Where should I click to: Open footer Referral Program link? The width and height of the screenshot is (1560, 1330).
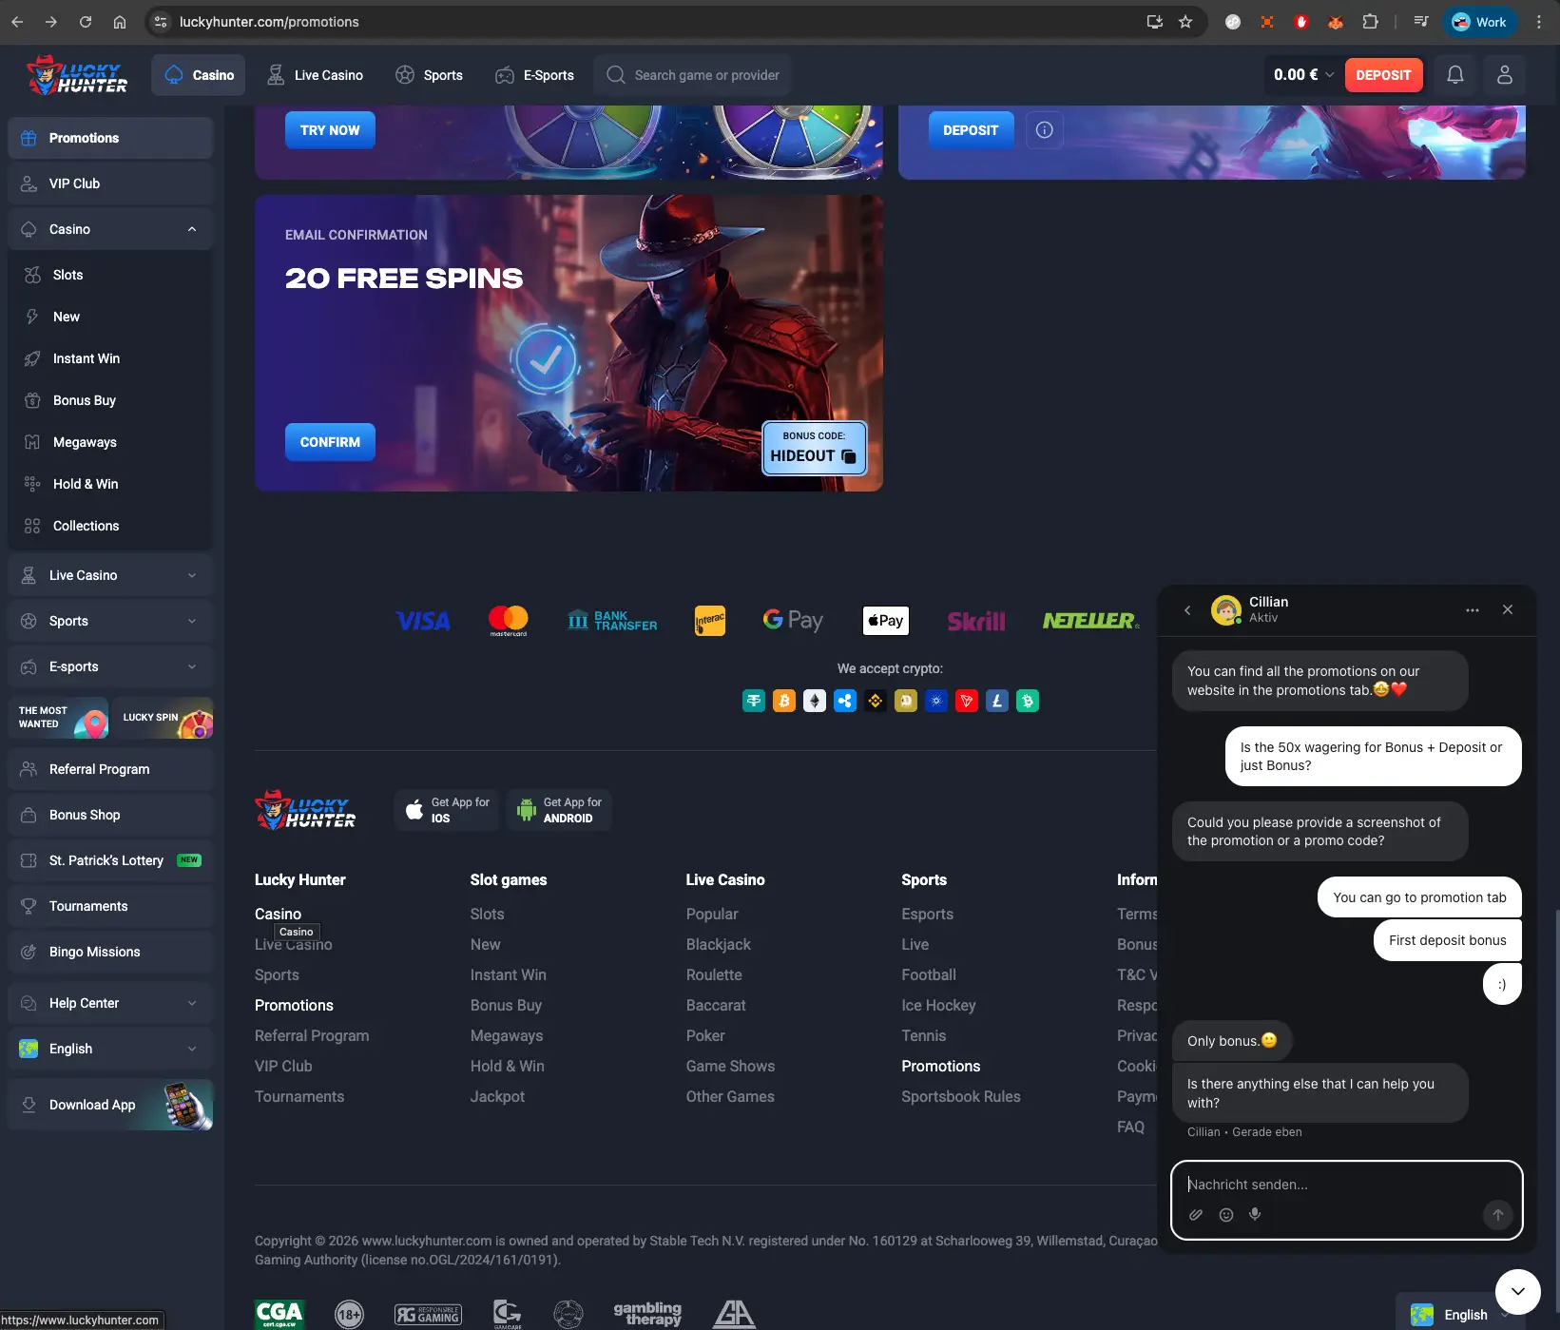click(312, 1036)
